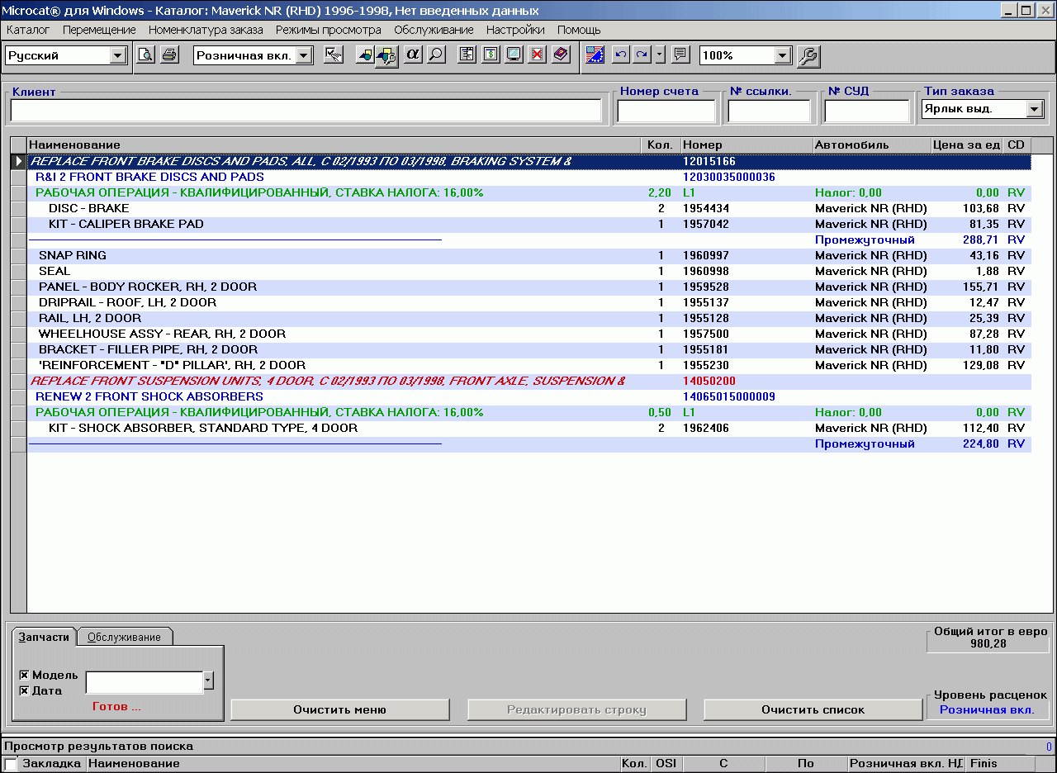Toggle the Дата checkbox
Viewport: 1057px width, 773px height.
click(24, 690)
